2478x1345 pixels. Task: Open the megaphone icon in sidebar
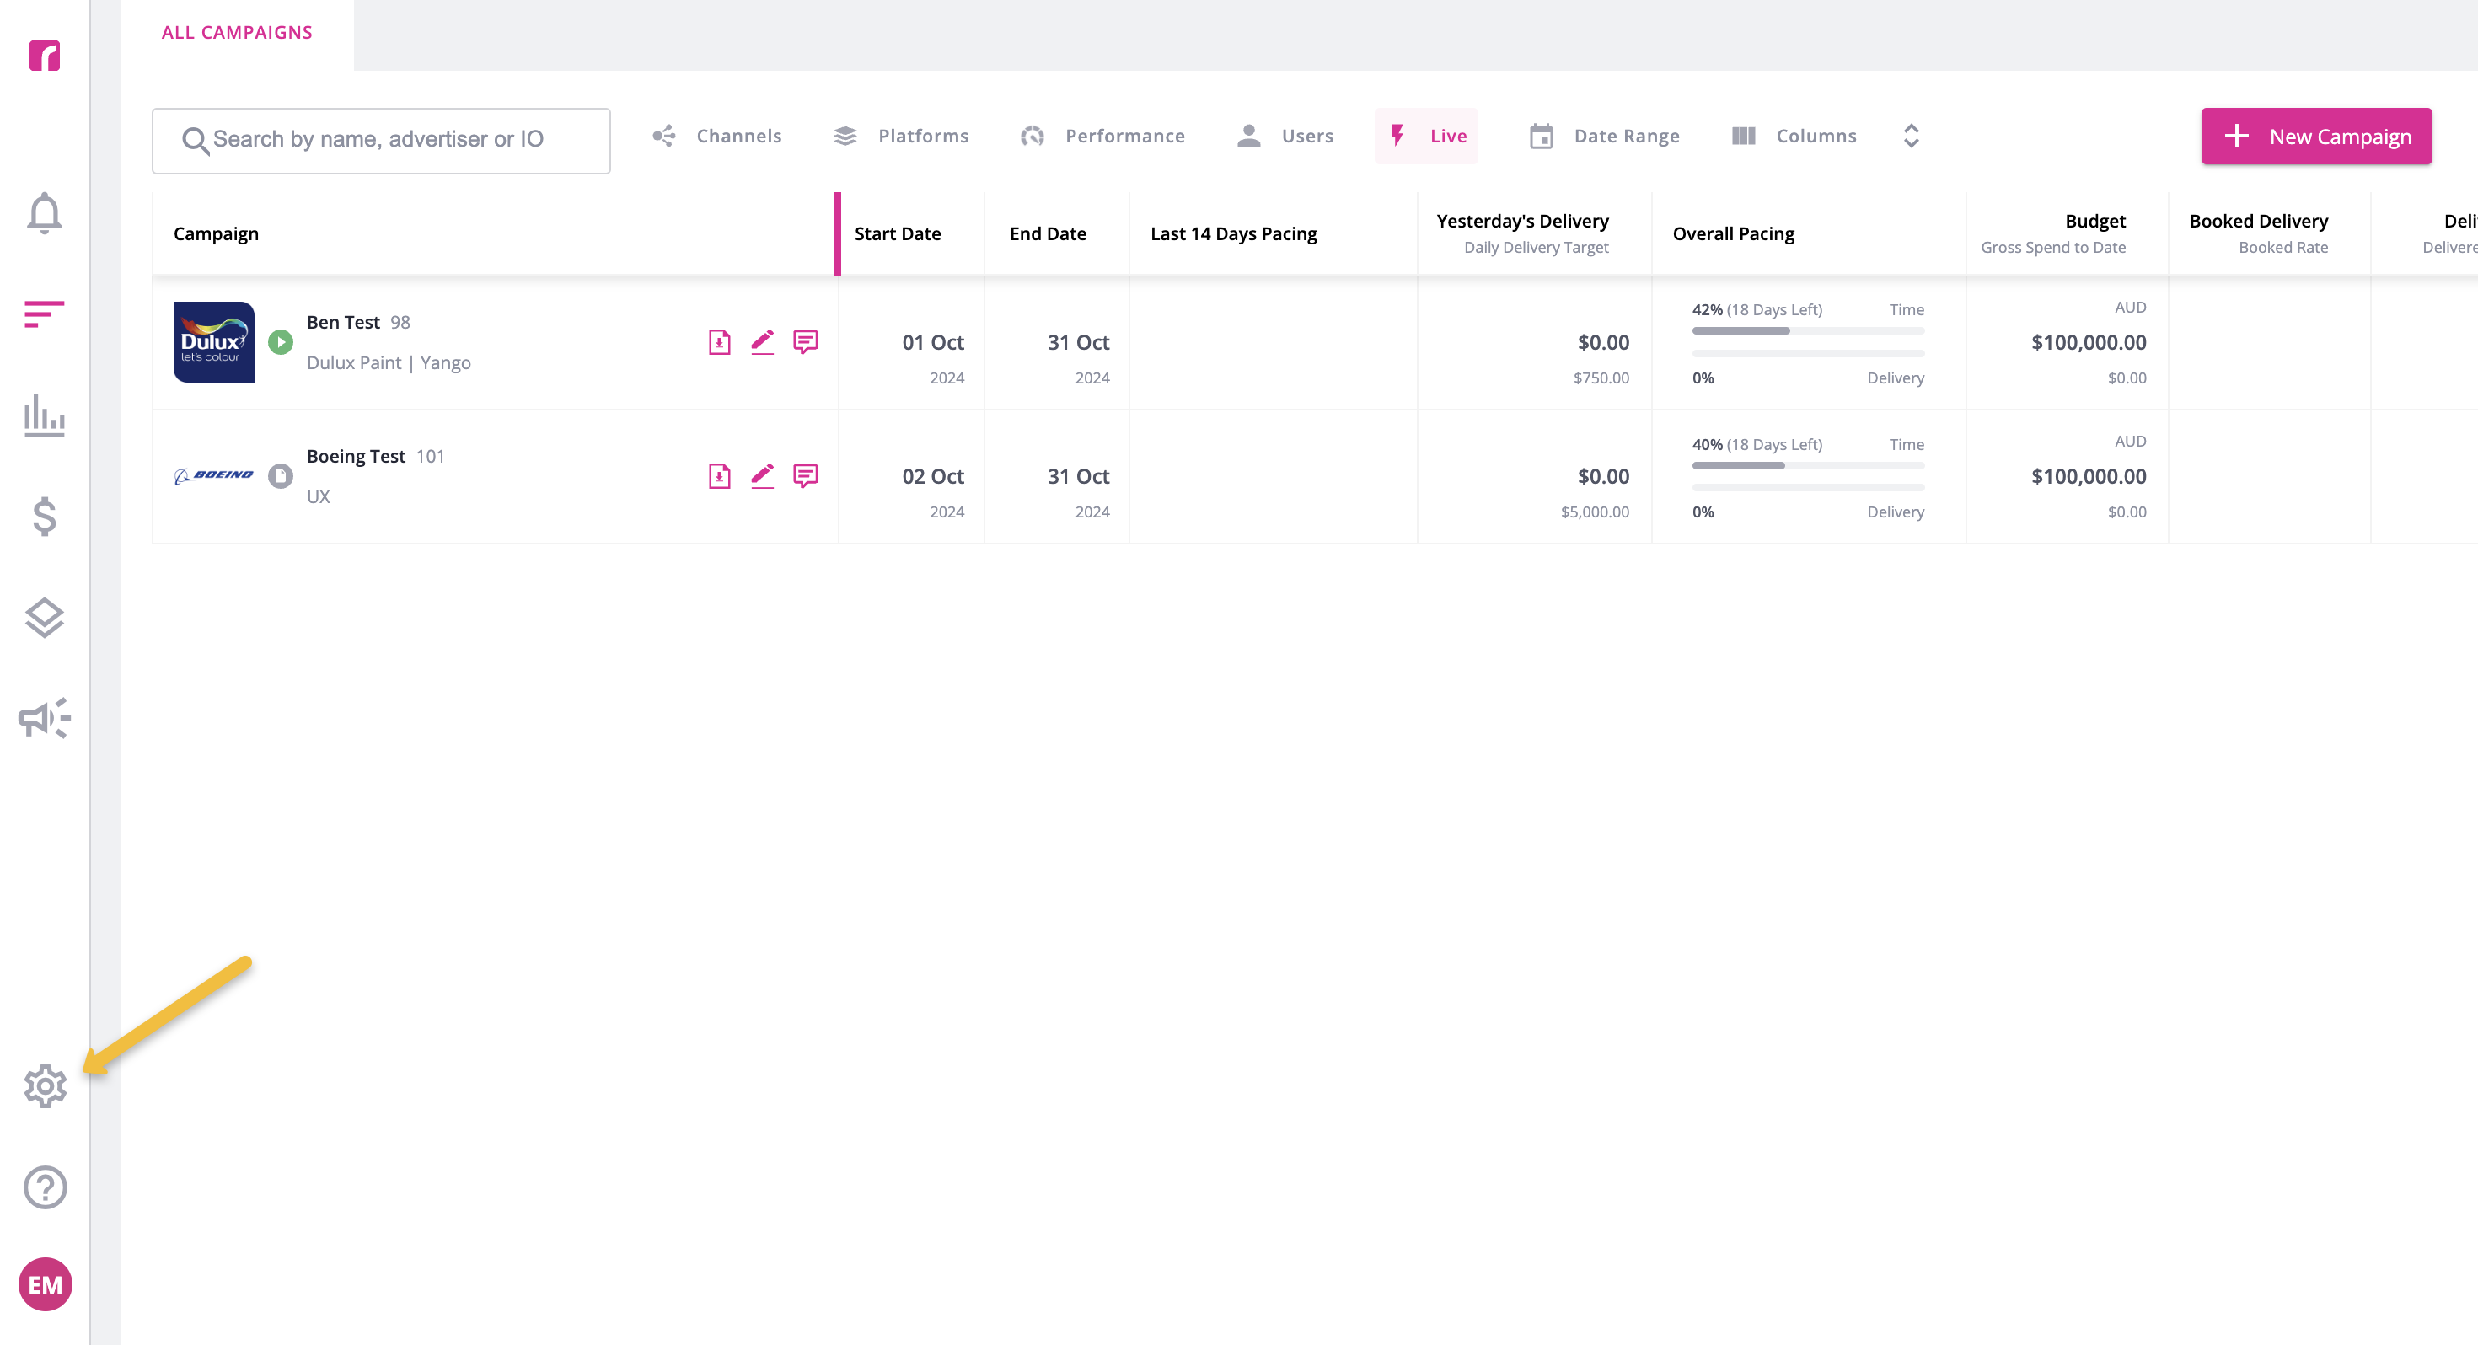click(44, 718)
